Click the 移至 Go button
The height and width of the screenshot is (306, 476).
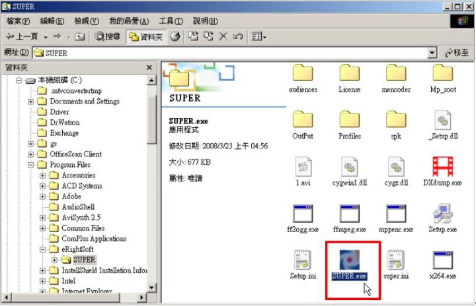[x=457, y=53]
